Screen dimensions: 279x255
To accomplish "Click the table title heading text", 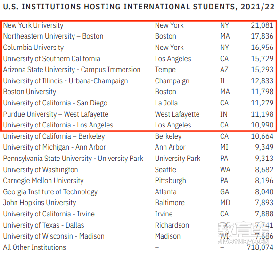I will click(139, 7).
